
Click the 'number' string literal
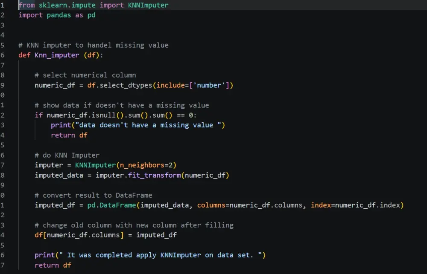209,85
